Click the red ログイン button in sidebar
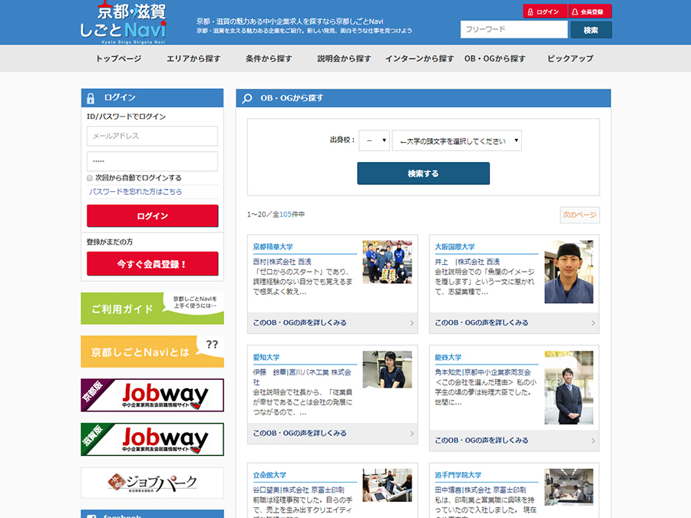691x518 pixels. [x=153, y=216]
